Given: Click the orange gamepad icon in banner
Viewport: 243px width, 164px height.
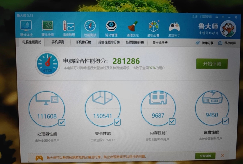Looking at the screenshot, I should pyautogui.click(x=39, y=158).
